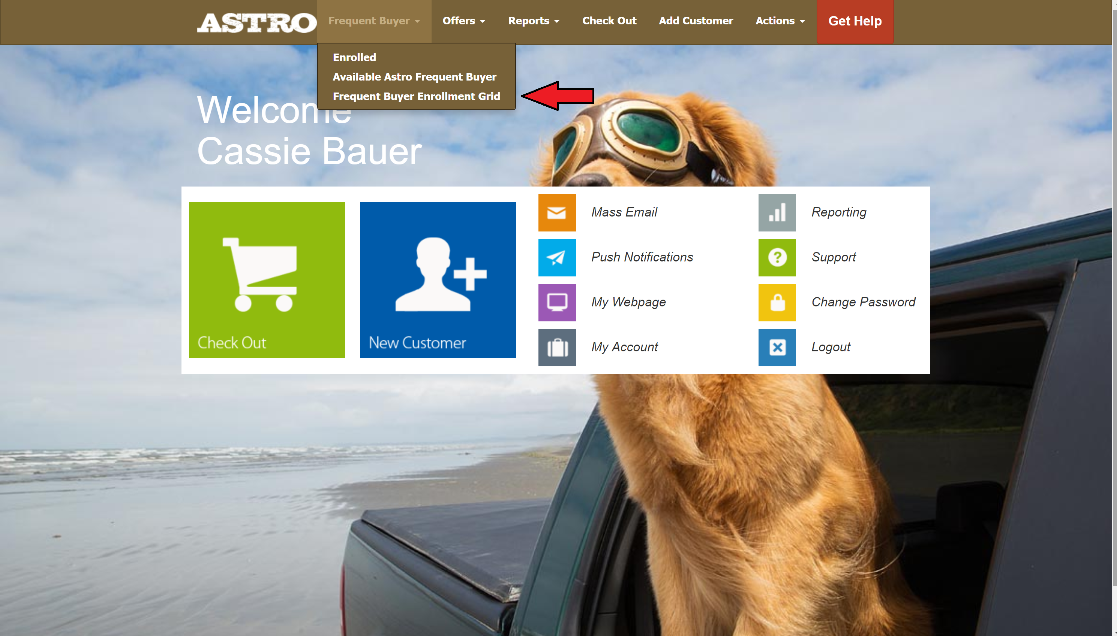Image resolution: width=1117 pixels, height=636 pixels.
Task: Click the yellow Change Password lock icon
Action: pos(777,302)
